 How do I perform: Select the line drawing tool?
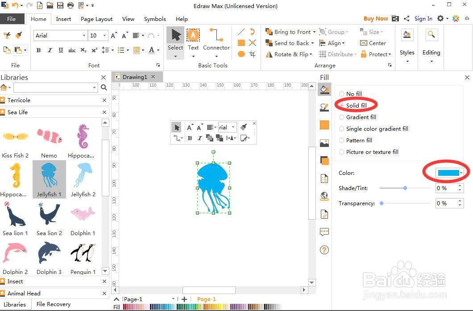(x=241, y=32)
